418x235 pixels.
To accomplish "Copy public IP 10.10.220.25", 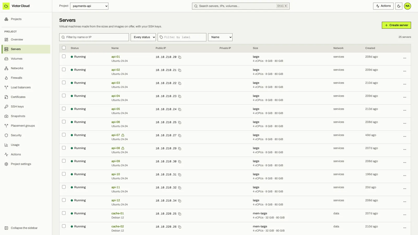I will [x=179, y=214].
